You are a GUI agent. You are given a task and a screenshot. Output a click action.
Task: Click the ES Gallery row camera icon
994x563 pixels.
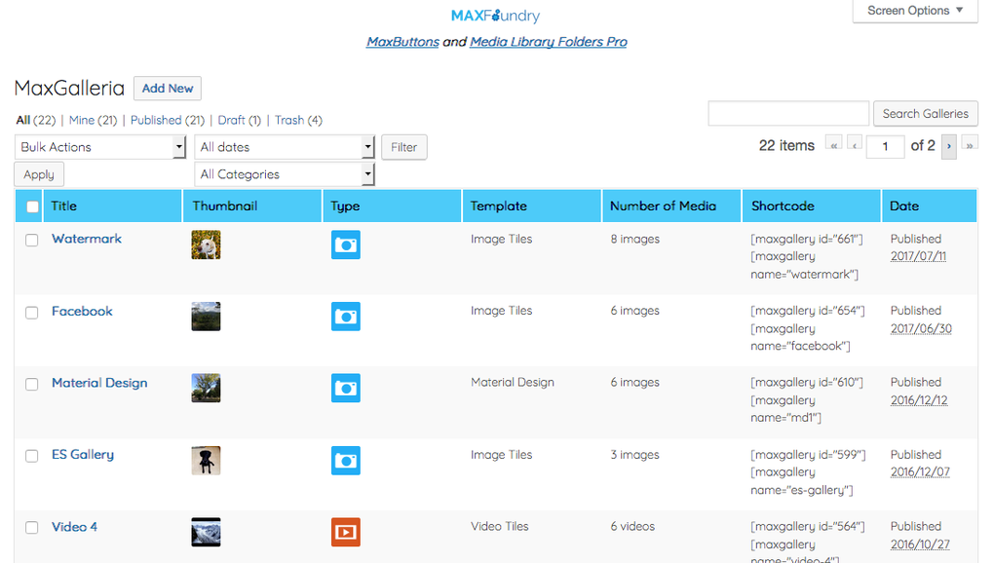click(x=345, y=460)
